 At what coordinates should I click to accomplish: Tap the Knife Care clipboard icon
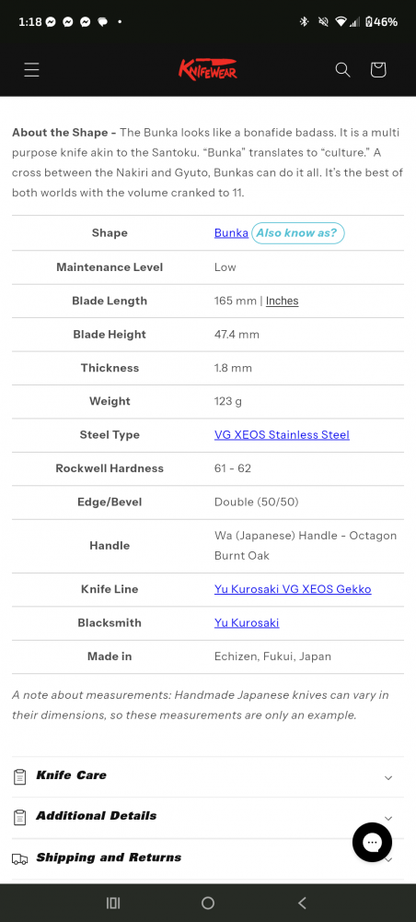(x=20, y=776)
